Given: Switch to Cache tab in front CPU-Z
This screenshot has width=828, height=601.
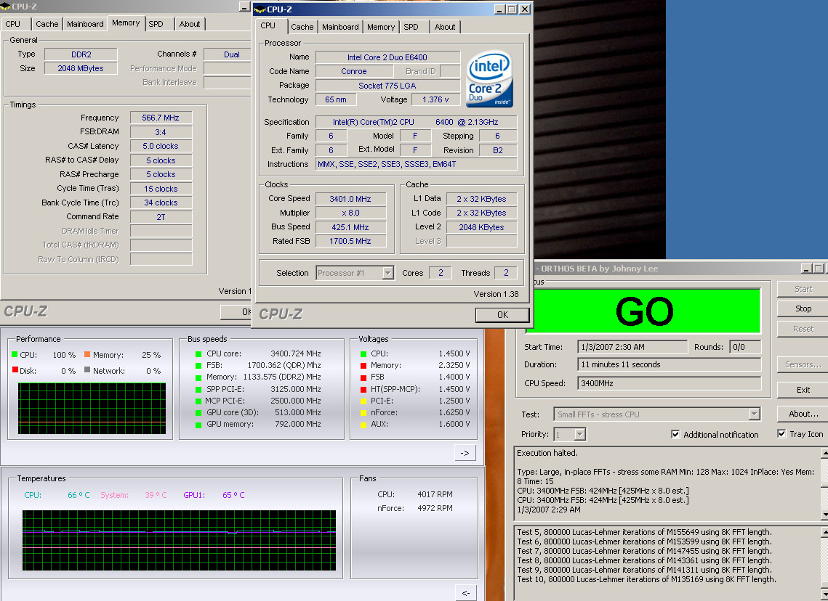Looking at the screenshot, I should (302, 27).
